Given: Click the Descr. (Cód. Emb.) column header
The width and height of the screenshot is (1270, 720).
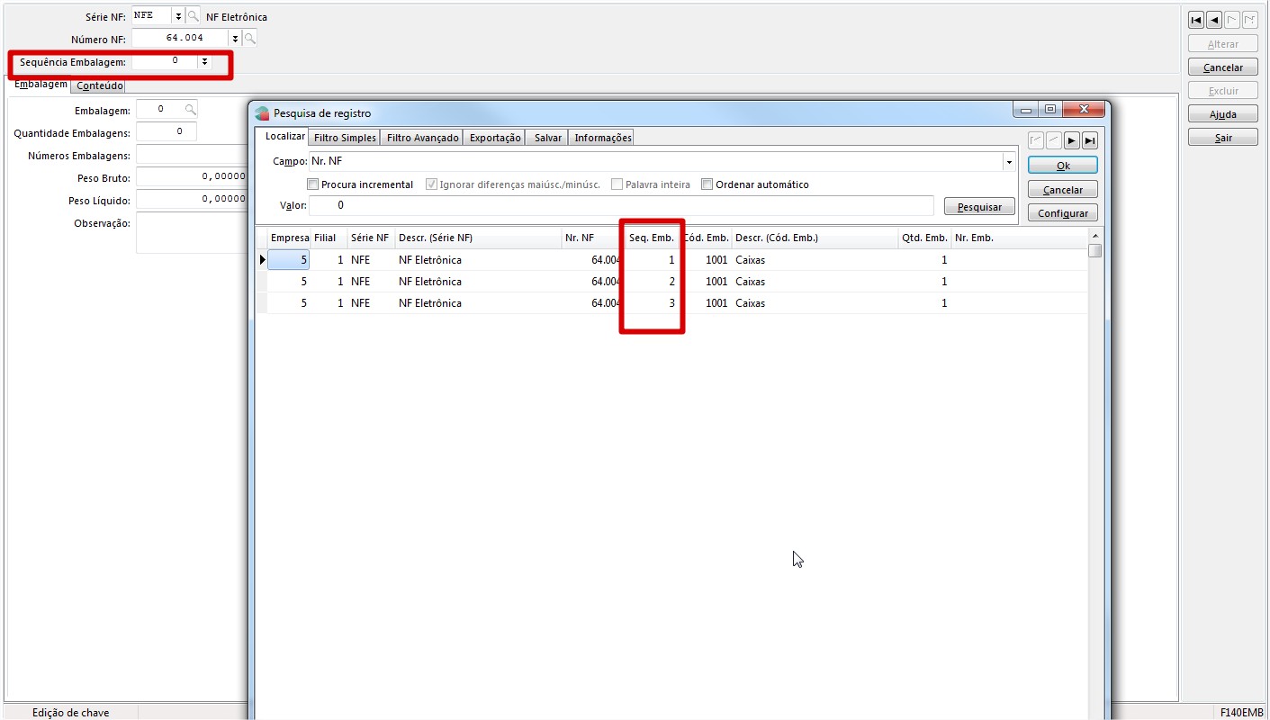Looking at the screenshot, I should 815,238.
